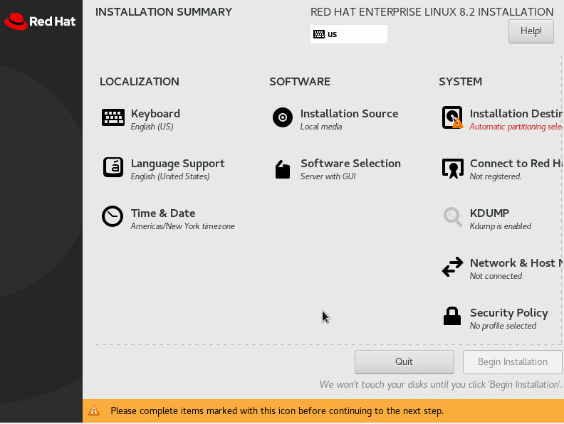Select the Installation Source title
This screenshot has height=424, width=564.
[349, 114]
